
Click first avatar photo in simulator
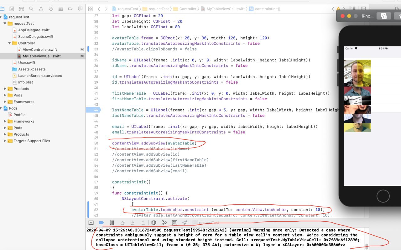[x=357, y=73]
